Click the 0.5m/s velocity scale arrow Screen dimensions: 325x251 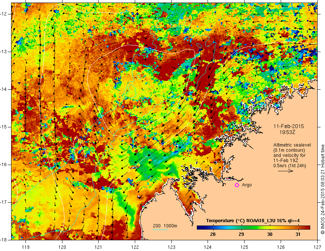coord(285,171)
